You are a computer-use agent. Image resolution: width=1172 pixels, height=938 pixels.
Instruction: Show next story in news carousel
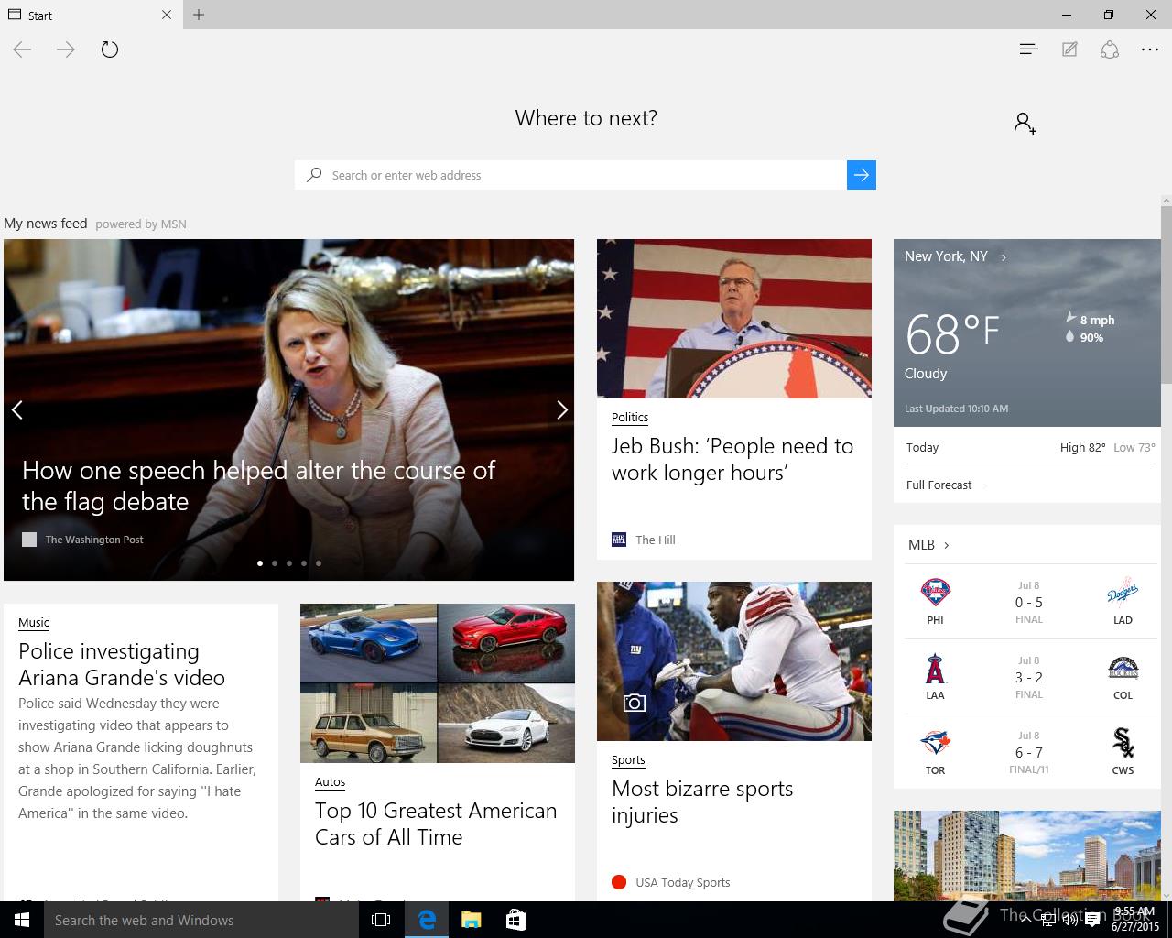pyautogui.click(x=562, y=409)
